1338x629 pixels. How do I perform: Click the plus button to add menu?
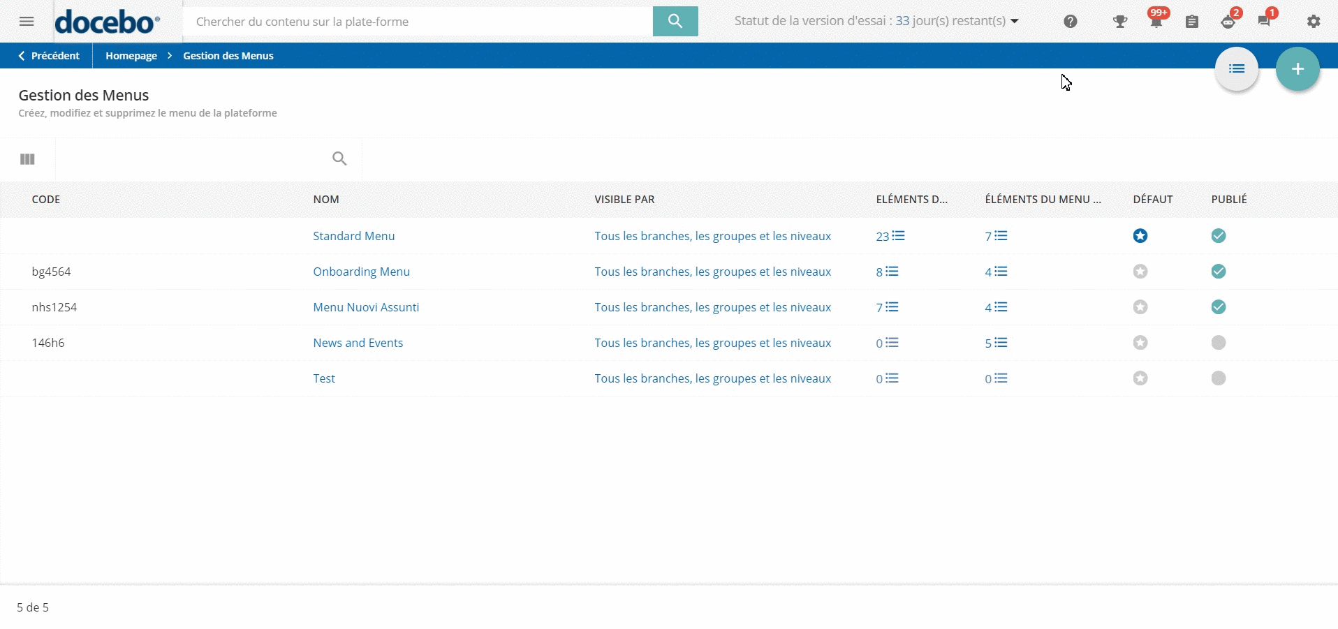1297,68
